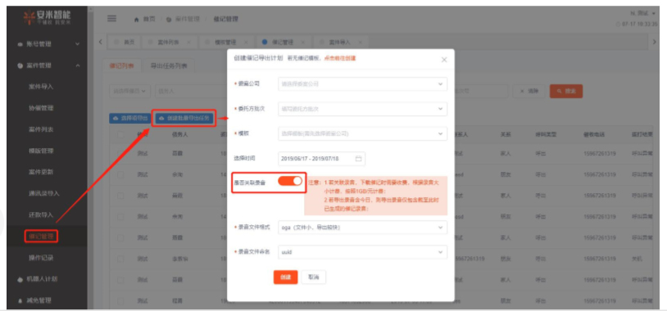667x311 pixels.
Task: Close the 模板管理 tab with its x
Action: pos(246,43)
